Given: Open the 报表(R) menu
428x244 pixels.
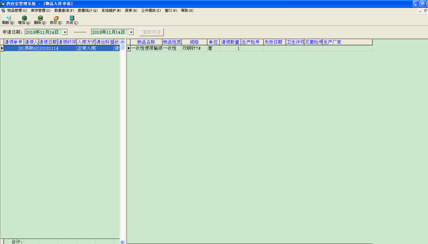Looking at the screenshot, I should pos(131,11).
